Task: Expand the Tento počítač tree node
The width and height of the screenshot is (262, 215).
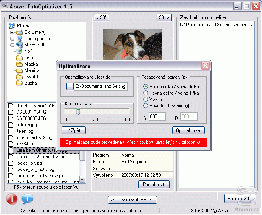Action: coord(12,39)
